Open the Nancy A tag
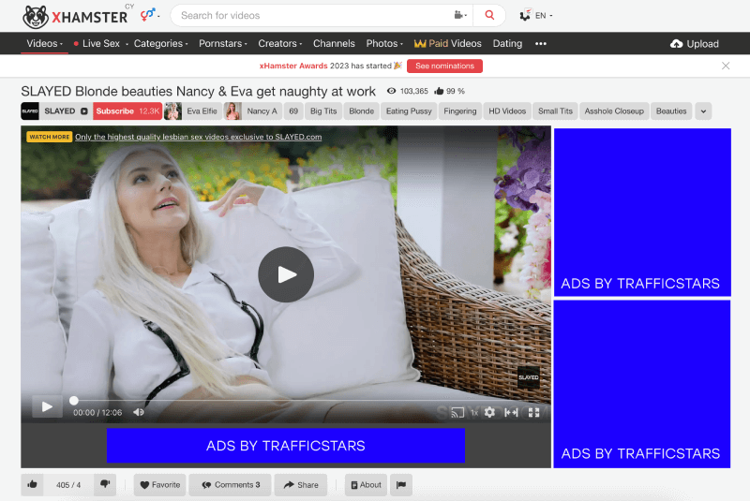The width and height of the screenshot is (750, 501). click(252, 111)
